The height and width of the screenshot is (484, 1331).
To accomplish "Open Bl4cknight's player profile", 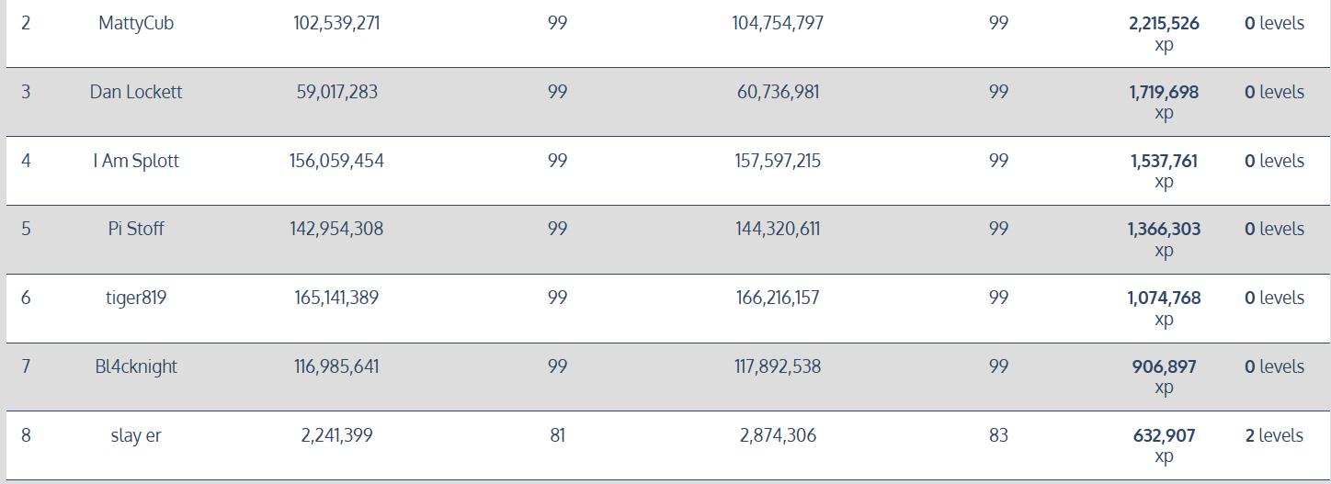I will pyautogui.click(x=136, y=366).
